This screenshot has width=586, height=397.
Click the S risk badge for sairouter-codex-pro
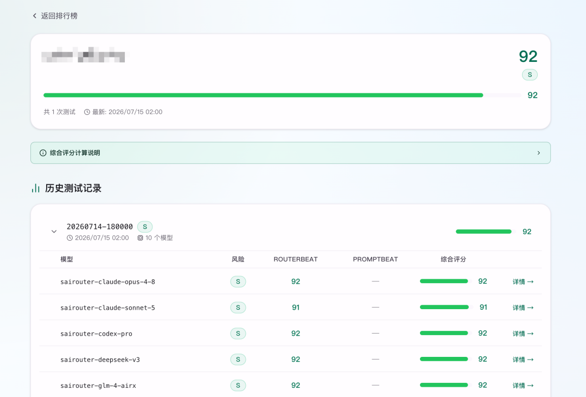238,334
